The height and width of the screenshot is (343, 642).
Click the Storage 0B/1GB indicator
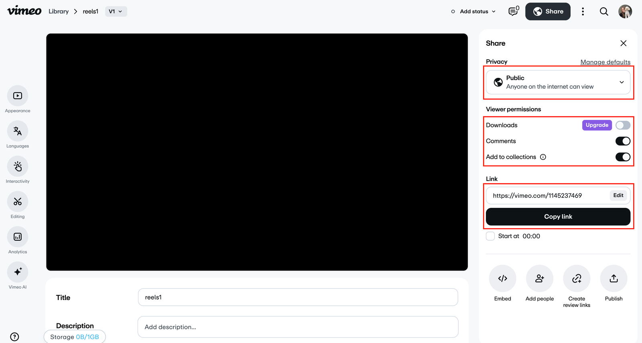(75, 337)
